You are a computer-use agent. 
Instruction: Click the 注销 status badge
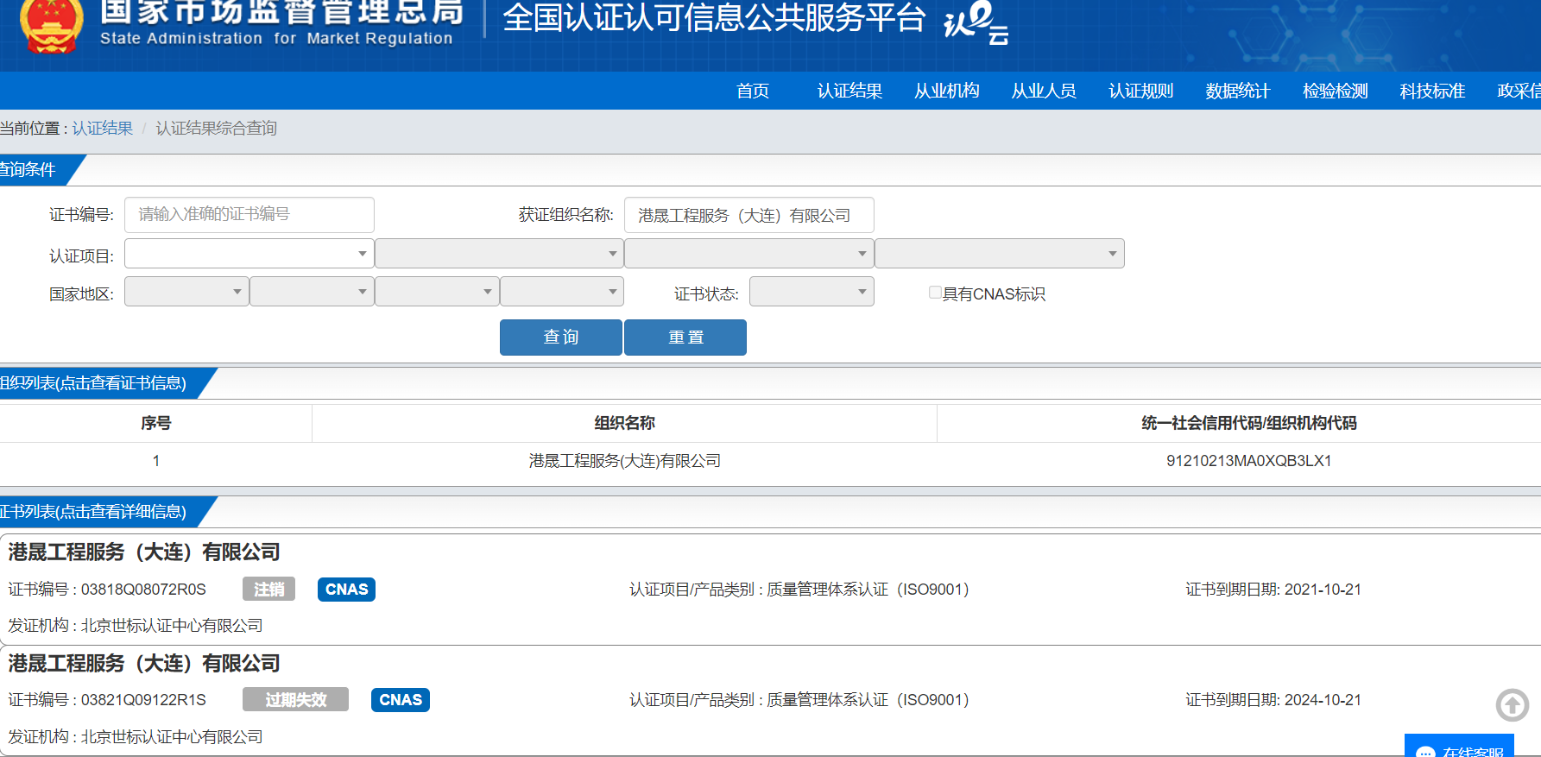[x=268, y=590]
